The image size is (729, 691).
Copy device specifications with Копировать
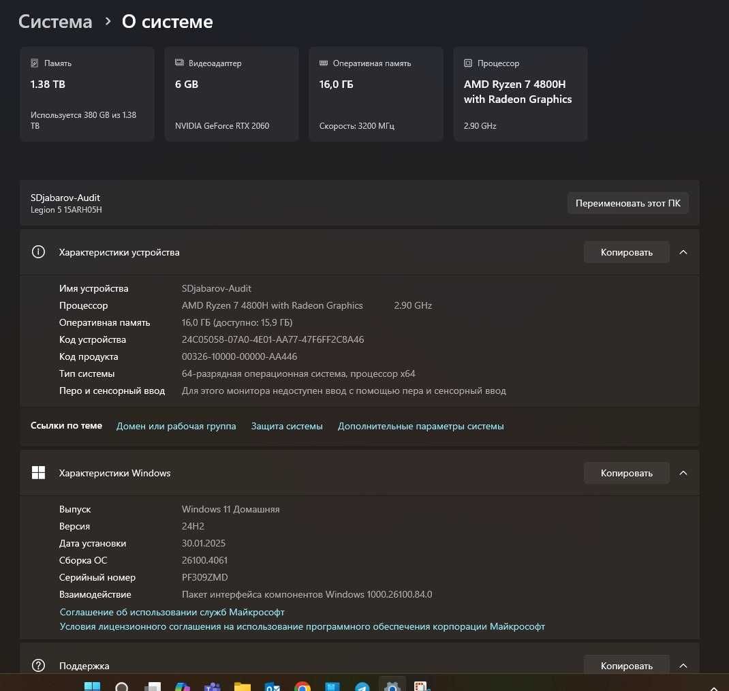tap(626, 252)
